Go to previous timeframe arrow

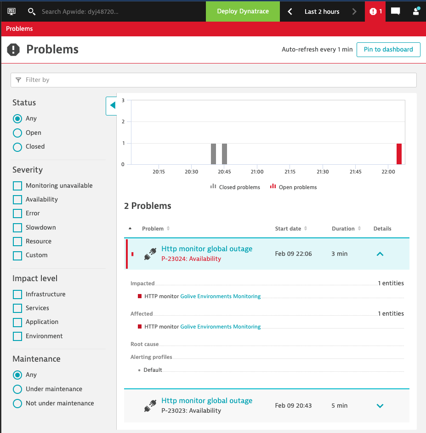[290, 11]
